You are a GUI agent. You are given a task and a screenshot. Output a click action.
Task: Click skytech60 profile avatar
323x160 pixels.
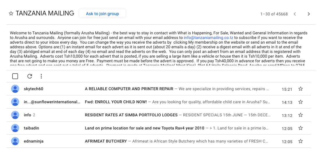pos(15,89)
